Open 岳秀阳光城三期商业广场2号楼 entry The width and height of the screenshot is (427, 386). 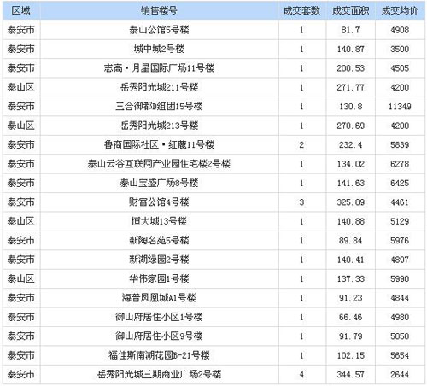tap(159, 374)
